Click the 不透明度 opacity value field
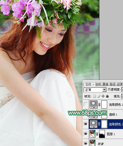Viewport: 123px width, 146px height. point(122,90)
